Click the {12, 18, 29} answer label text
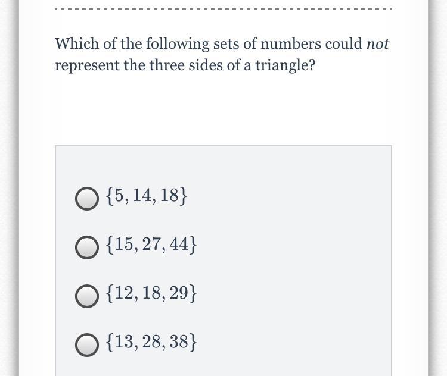447x376 pixels. 151,293
